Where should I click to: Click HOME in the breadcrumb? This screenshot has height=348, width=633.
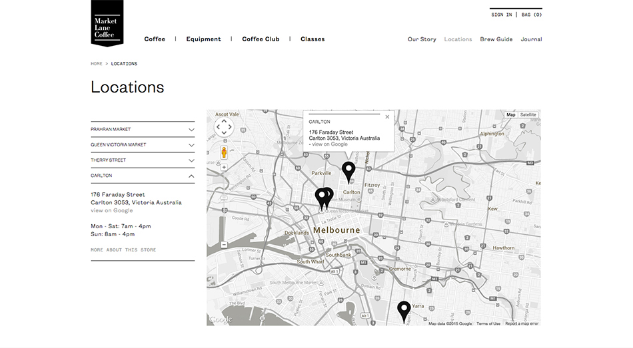pos(97,64)
